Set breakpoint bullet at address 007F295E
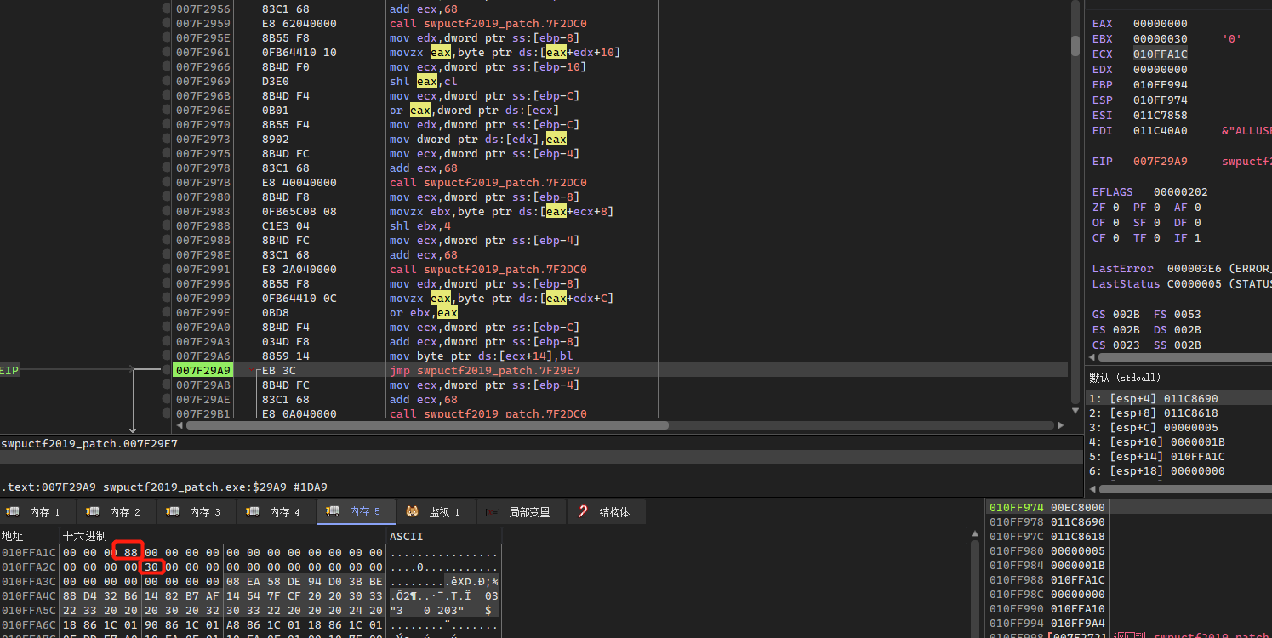This screenshot has height=638, width=1272. pyautogui.click(x=166, y=38)
